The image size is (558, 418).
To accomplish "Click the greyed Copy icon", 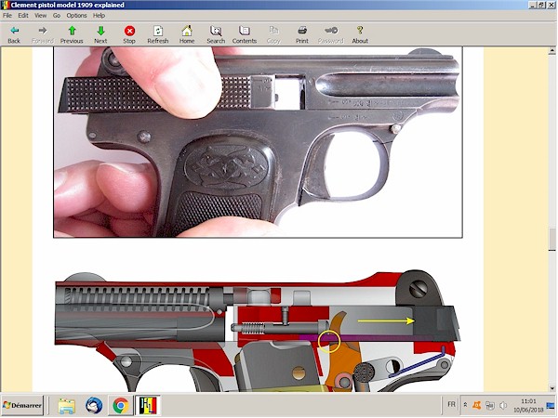I will (273, 34).
